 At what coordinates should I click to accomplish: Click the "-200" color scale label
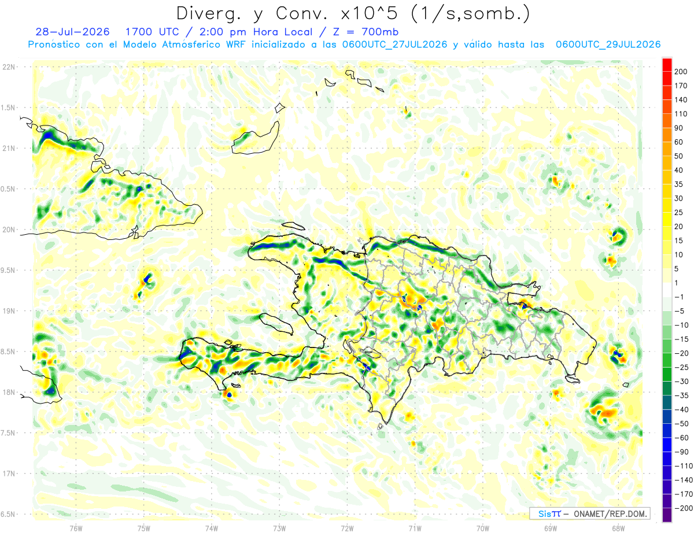coord(684,508)
